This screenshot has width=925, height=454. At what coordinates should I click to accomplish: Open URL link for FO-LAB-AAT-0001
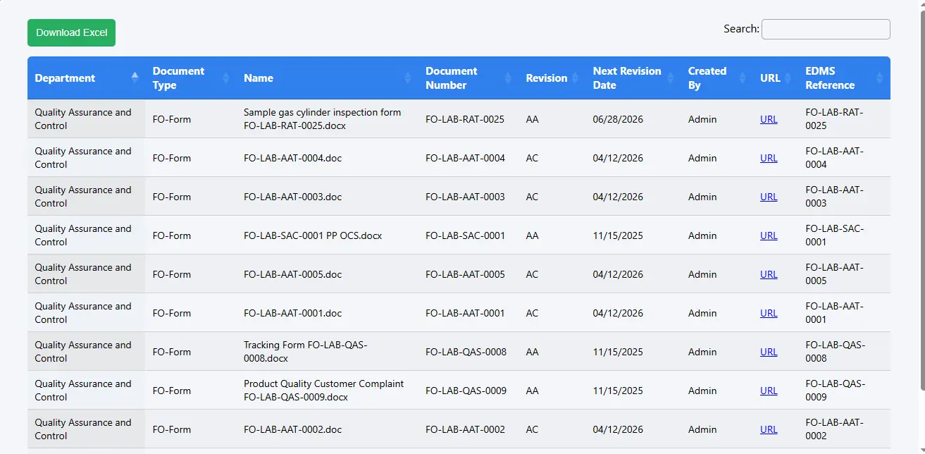coord(769,313)
